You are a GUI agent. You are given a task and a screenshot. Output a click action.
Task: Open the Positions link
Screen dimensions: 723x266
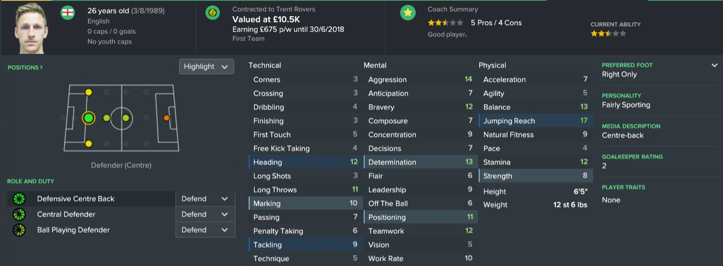click(x=25, y=68)
